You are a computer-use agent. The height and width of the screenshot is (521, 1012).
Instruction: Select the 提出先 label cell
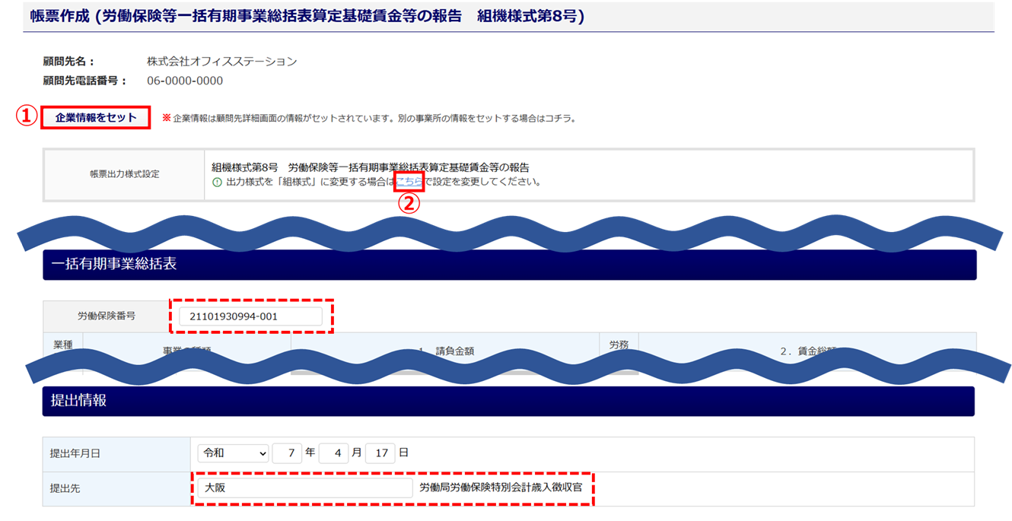point(116,488)
